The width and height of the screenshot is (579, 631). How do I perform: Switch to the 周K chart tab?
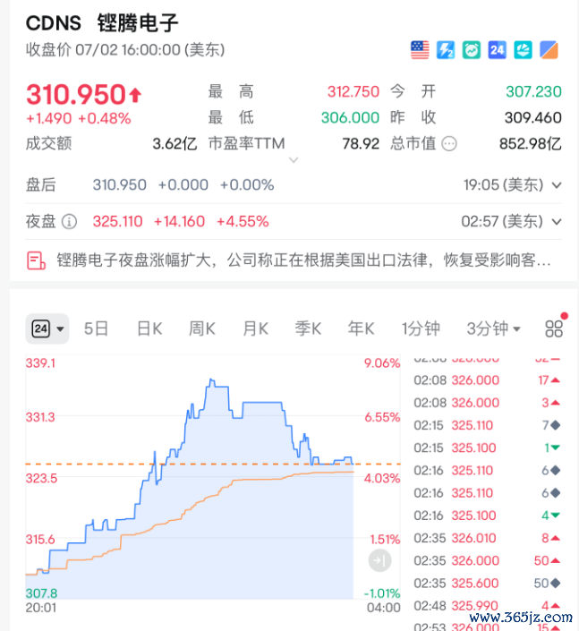point(202,328)
